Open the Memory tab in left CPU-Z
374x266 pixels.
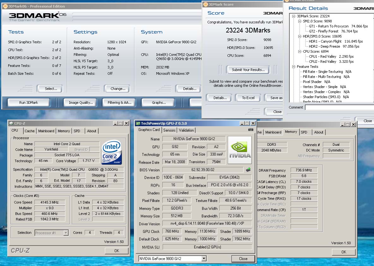pyautogui.click(x=64, y=131)
